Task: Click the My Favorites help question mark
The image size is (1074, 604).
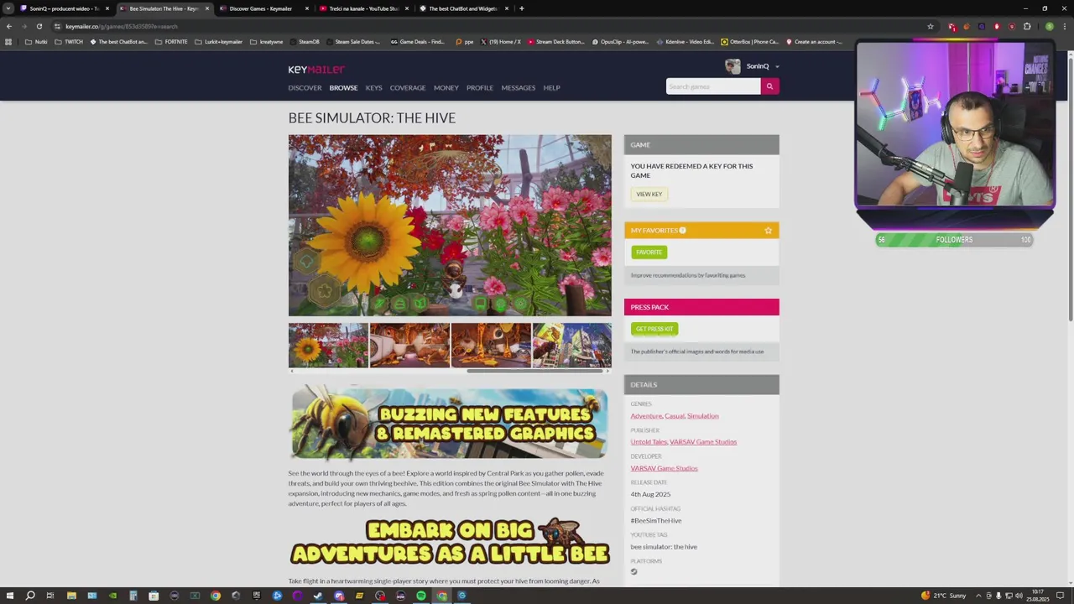Action: pos(682,230)
